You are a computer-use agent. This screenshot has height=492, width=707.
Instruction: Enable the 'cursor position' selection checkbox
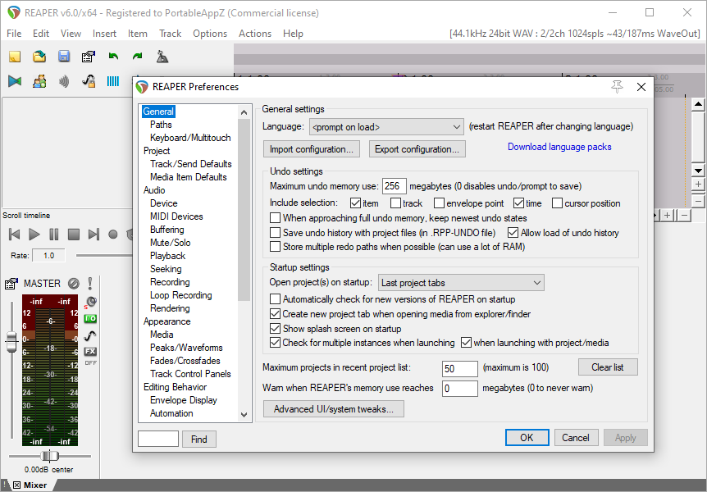(557, 203)
